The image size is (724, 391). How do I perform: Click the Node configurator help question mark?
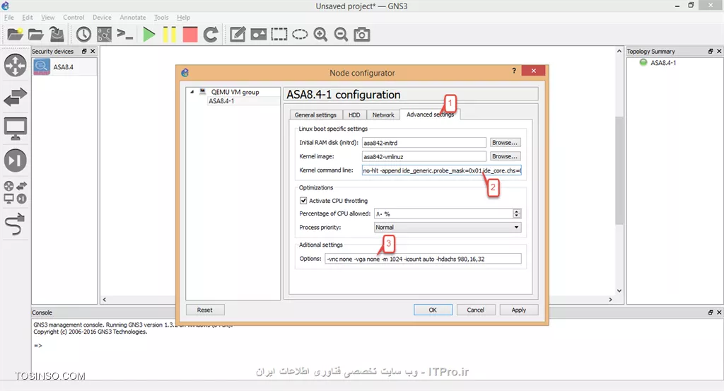(514, 71)
